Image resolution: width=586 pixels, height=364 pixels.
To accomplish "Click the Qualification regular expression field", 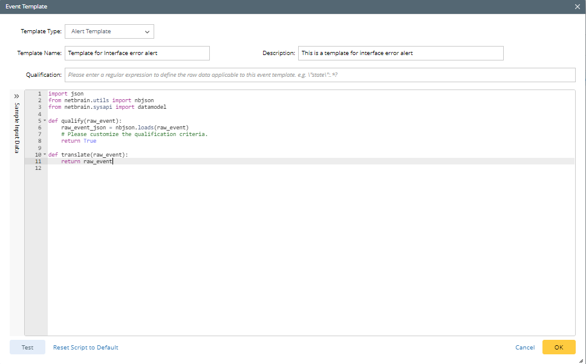I will [x=319, y=75].
